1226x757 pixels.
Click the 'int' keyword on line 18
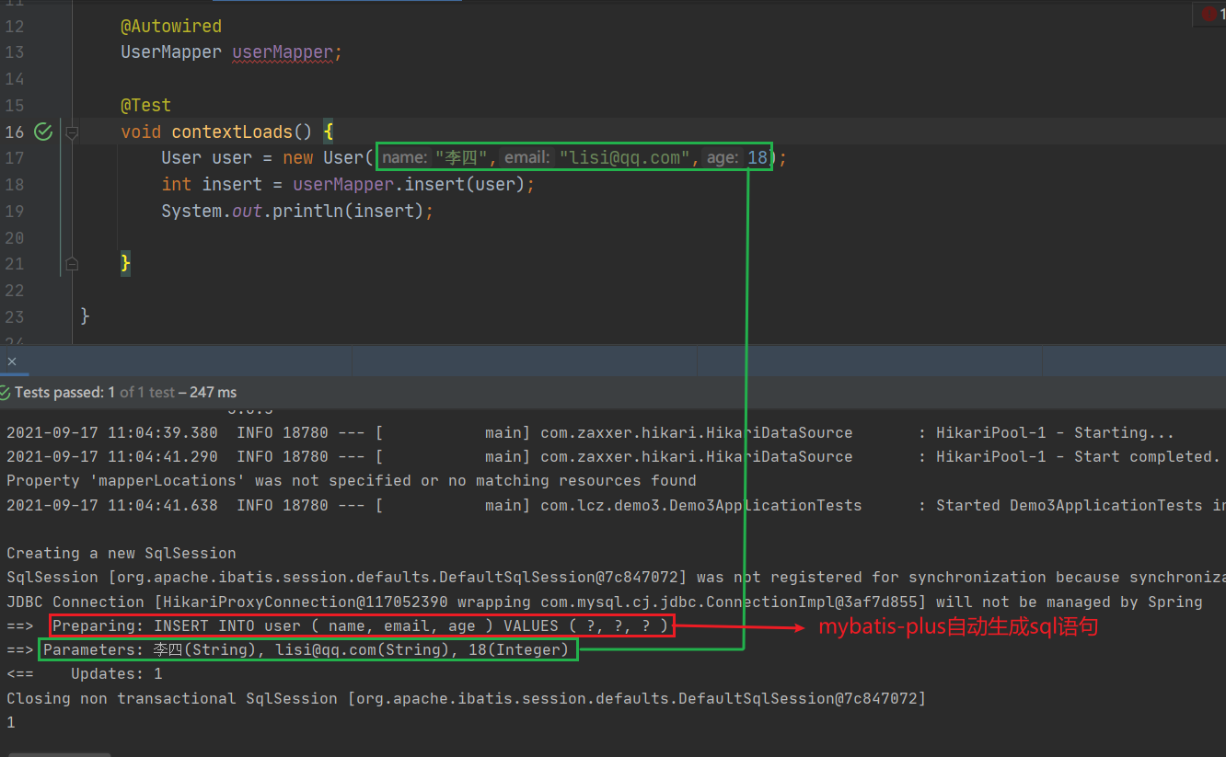pos(176,185)
